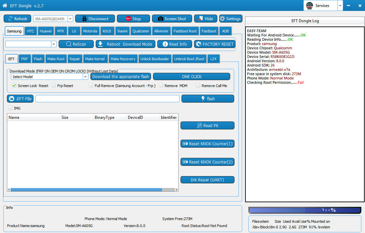Click the Size column header

(x=77, y=117)
